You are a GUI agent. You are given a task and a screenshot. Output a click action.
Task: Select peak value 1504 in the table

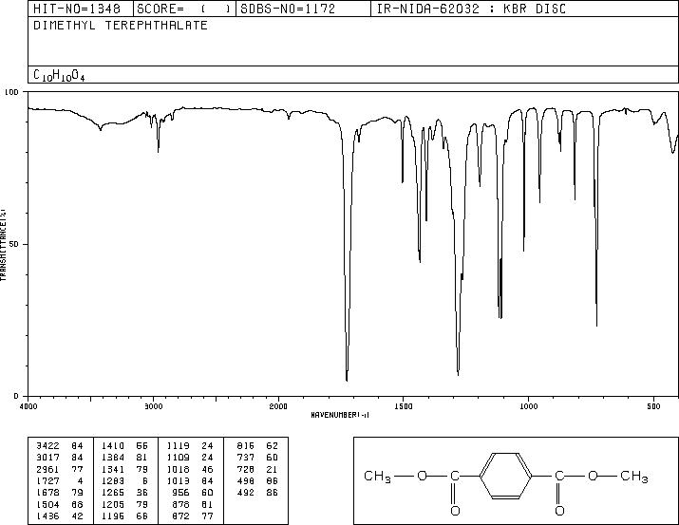47,504
